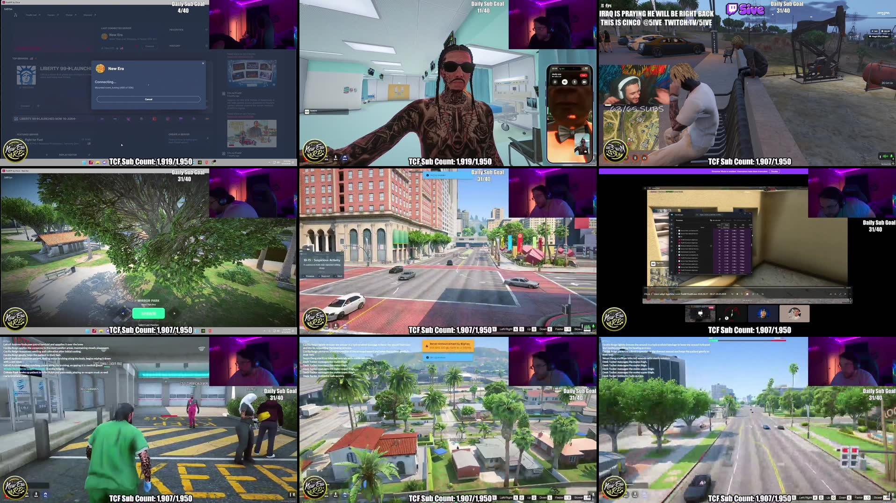Disable Streamer Mode in the purple banner
This screenshot has width=896, height=503.
coord(774,171)
